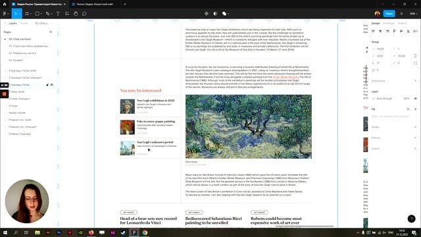Open the Resources tool
This screenshot has width=421, height=237.
pos(67,14)
